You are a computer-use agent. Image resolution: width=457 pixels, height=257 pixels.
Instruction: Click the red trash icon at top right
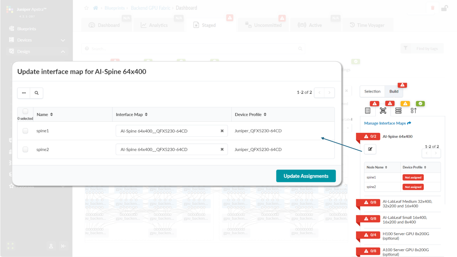pos(433,8)
